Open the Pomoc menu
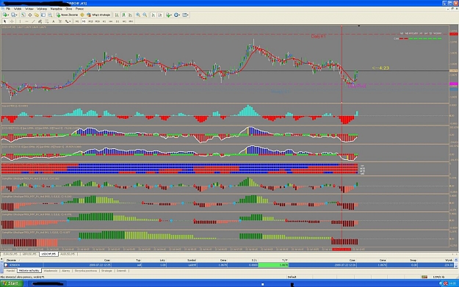 (x=79, y=9)
